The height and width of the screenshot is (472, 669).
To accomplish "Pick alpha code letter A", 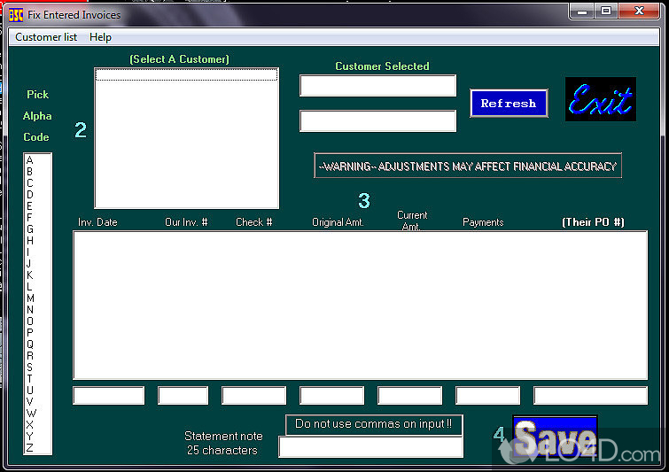I will [x=30, y=160].
